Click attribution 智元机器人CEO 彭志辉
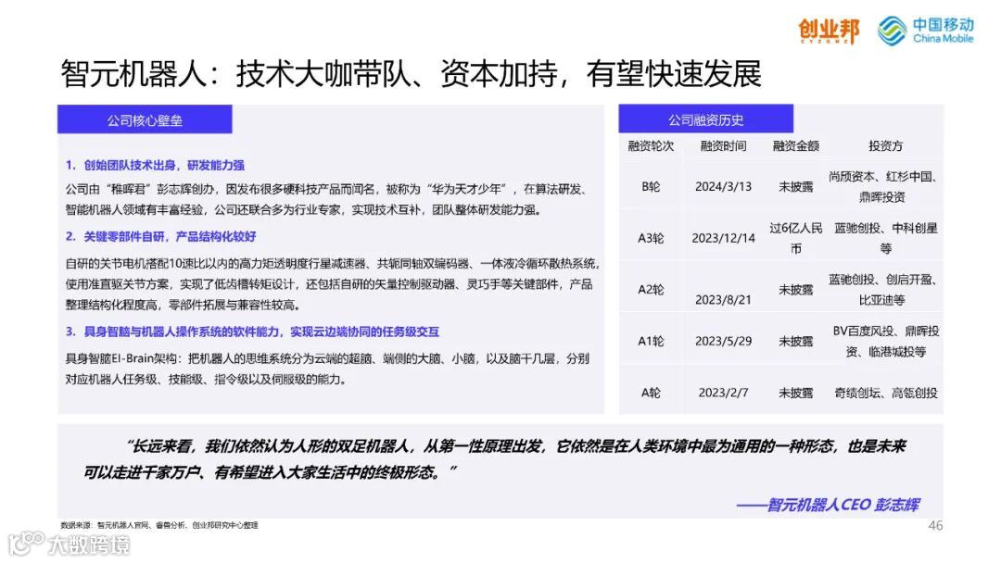 (828, 505)
